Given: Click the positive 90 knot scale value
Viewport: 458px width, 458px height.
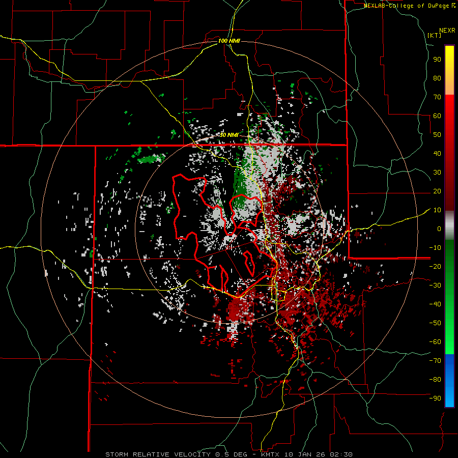Looking at the screenshot, I should [437, 60].
